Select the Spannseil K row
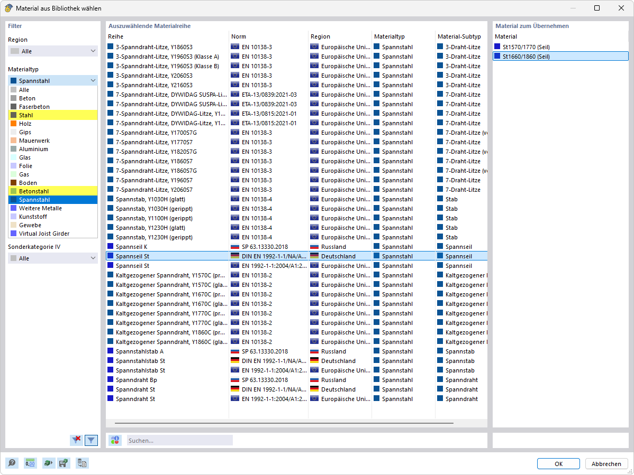Viewport: 634px width, 475px height. click(x=296, y=247)
